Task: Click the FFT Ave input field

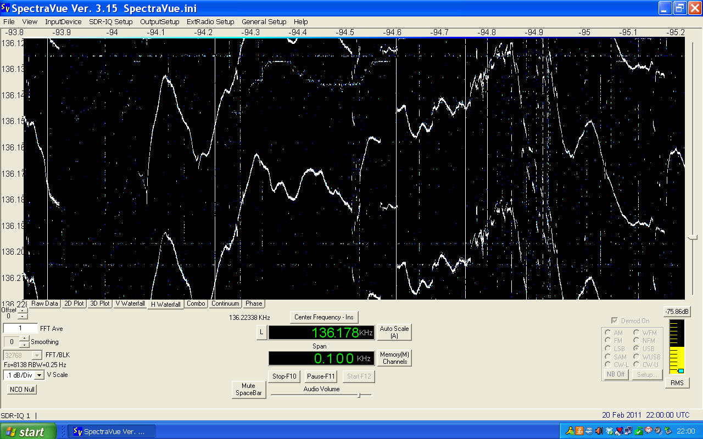Action: [x=20, y=328]
